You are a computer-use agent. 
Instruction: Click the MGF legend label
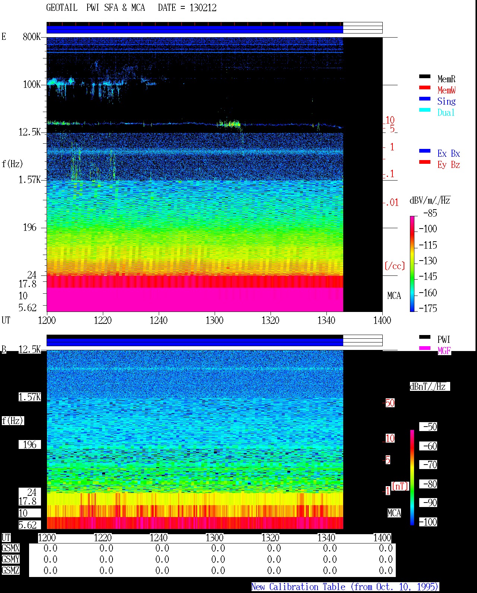[x=444, y=351]
